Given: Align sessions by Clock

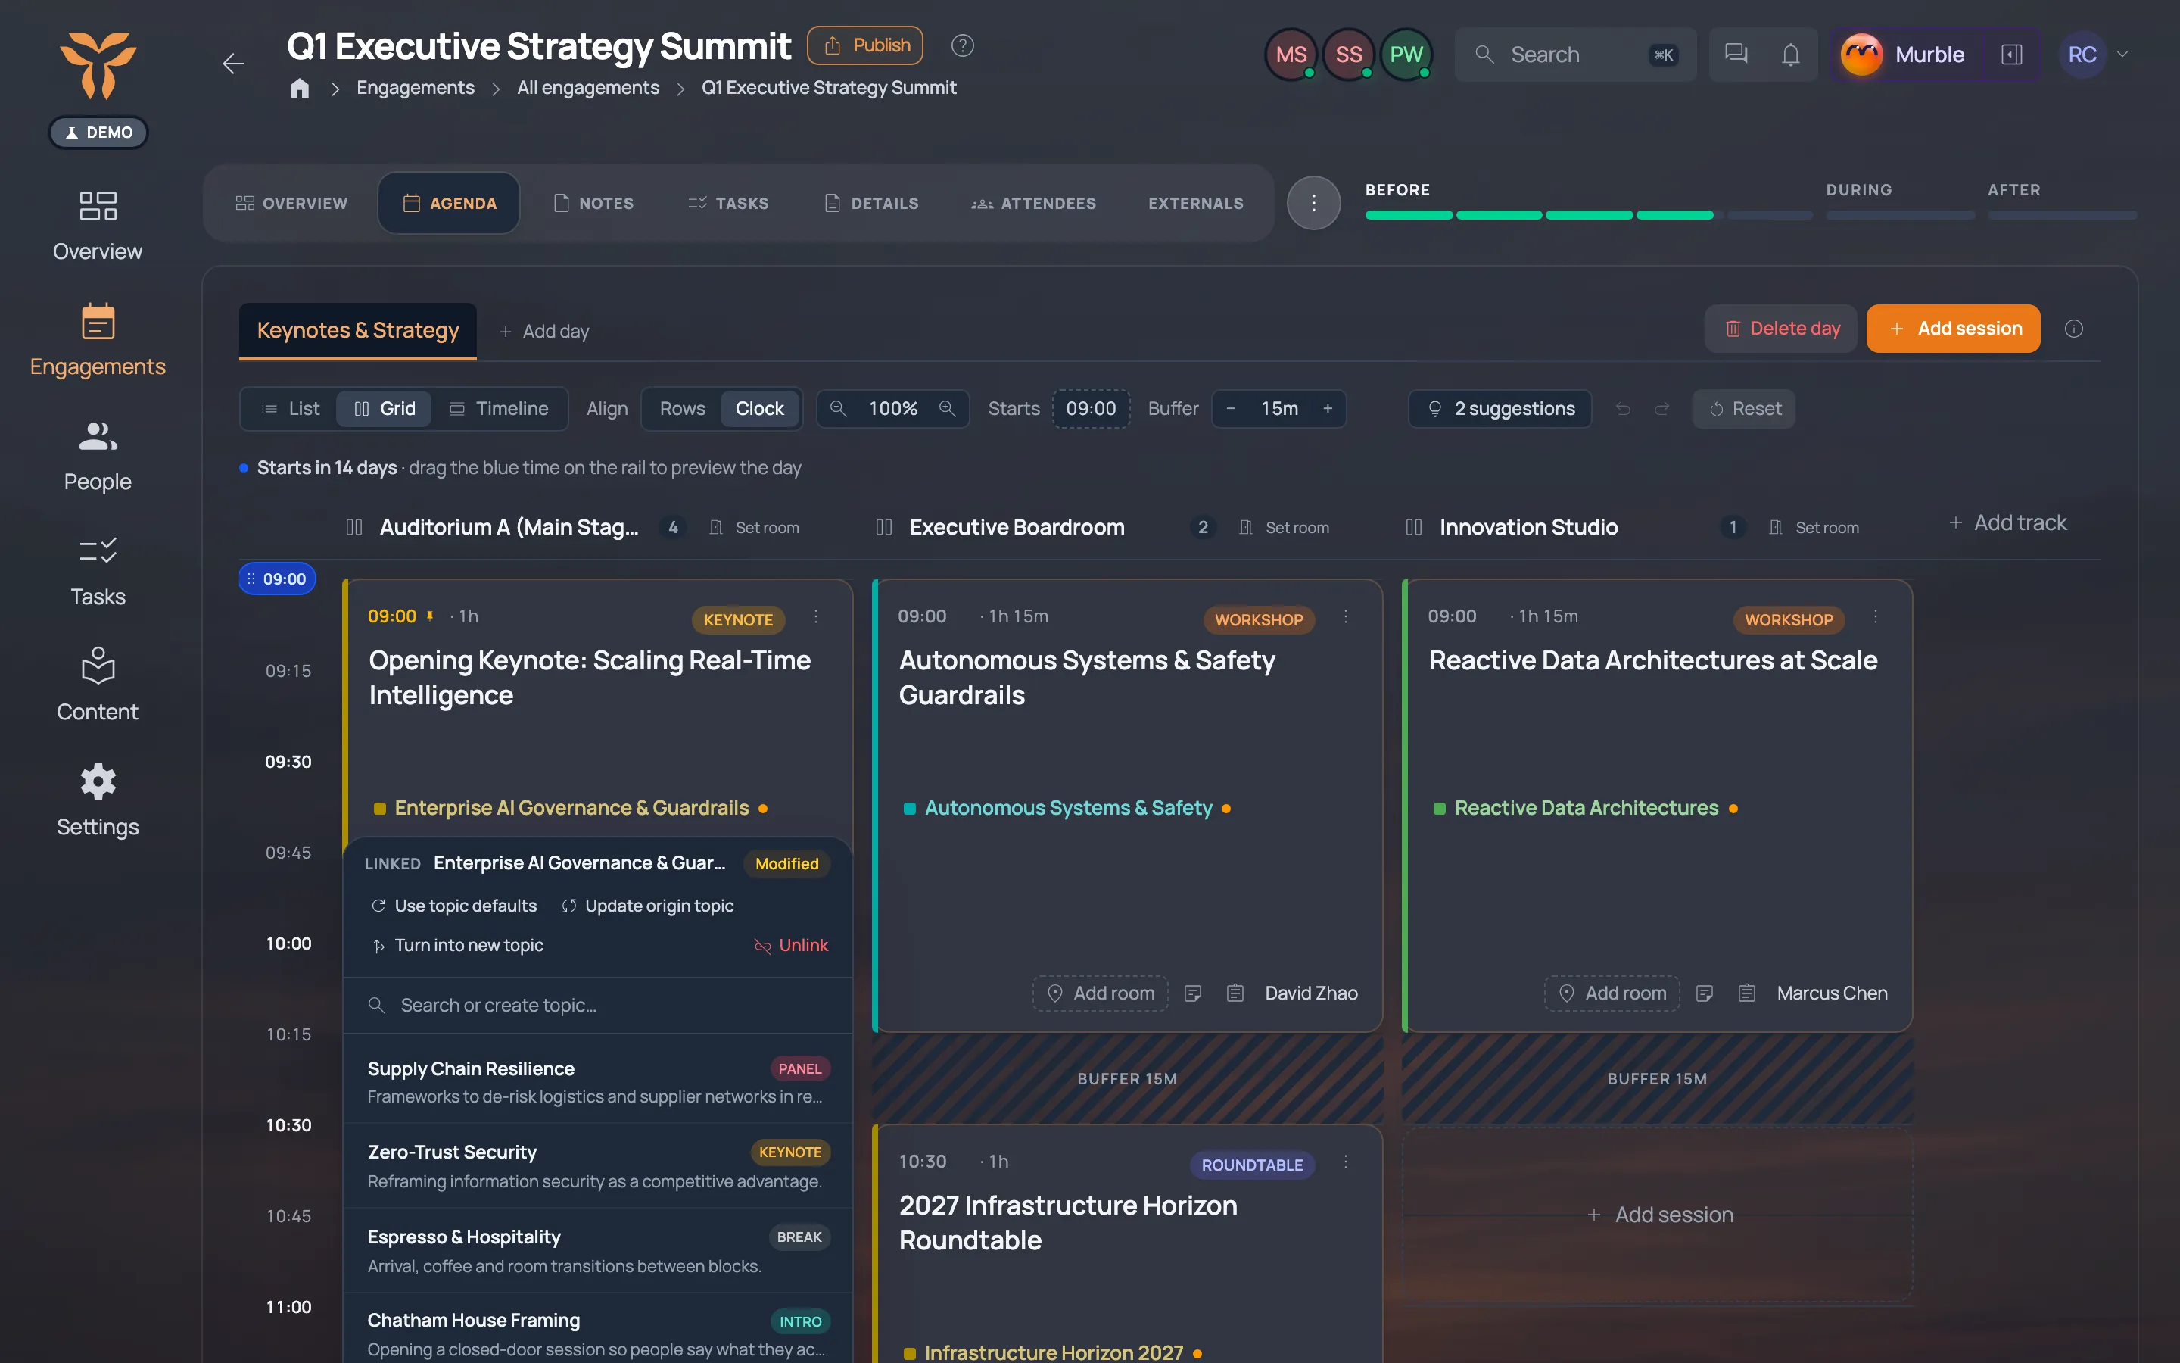Looking at the screenshot, I should click(759, 408).
